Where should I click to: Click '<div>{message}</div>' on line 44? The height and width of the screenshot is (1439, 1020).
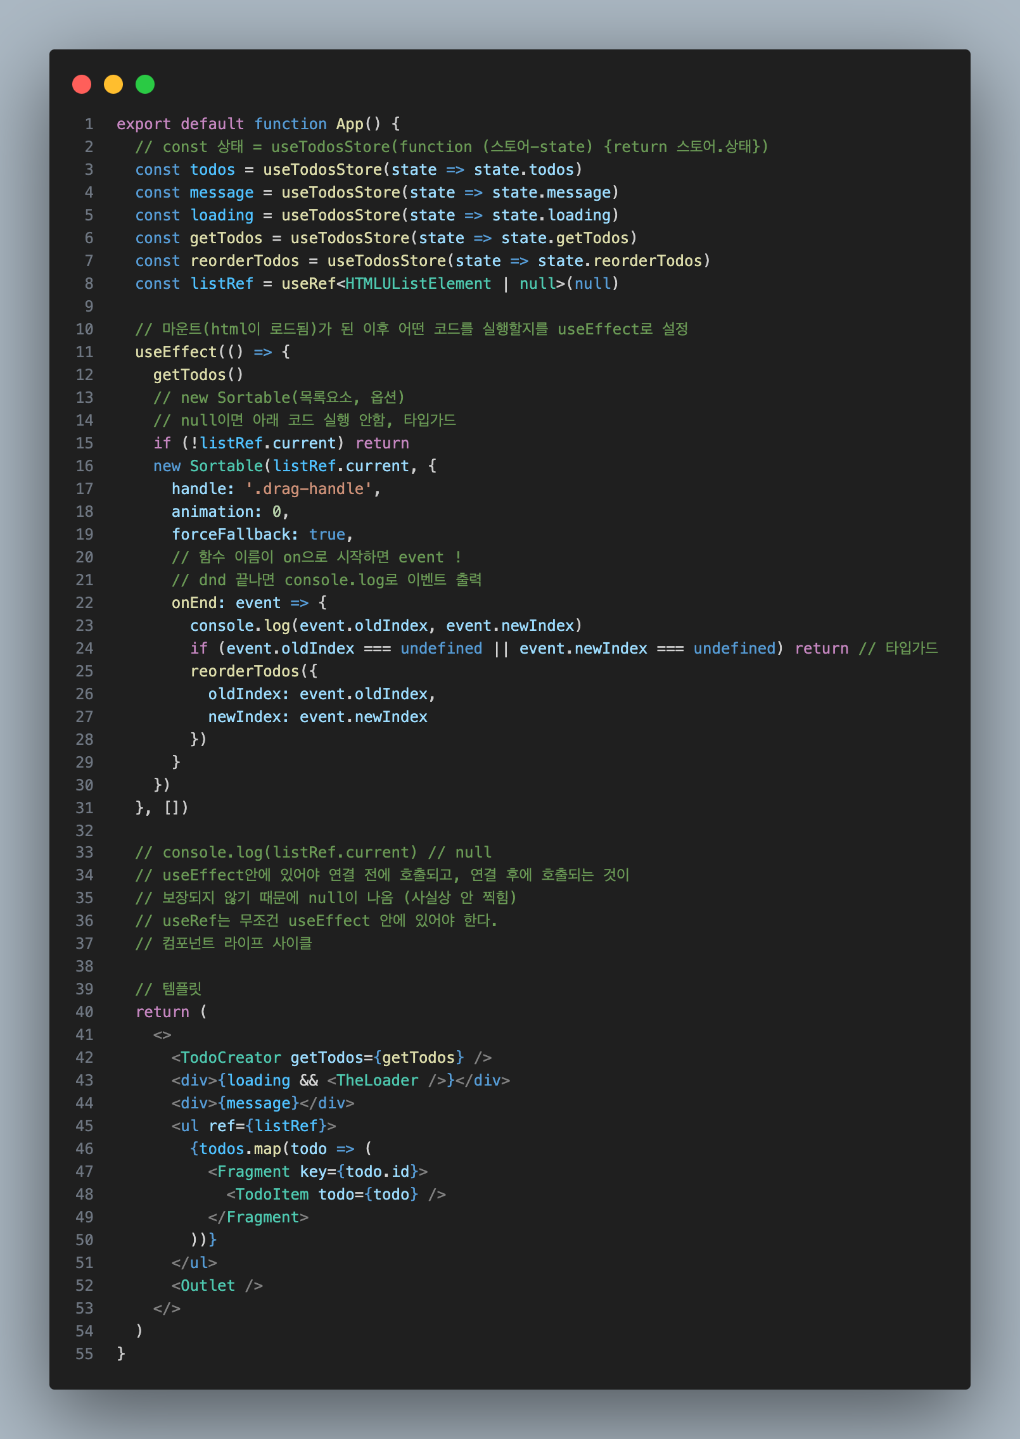pyautogui.click(x=263, y=1103)
